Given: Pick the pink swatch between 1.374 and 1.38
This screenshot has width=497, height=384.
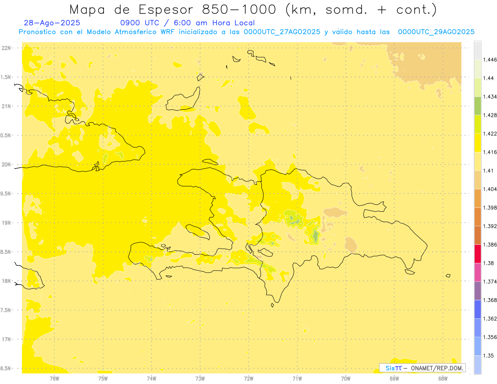Looking at the screenshot, I should tap(478, 272).
